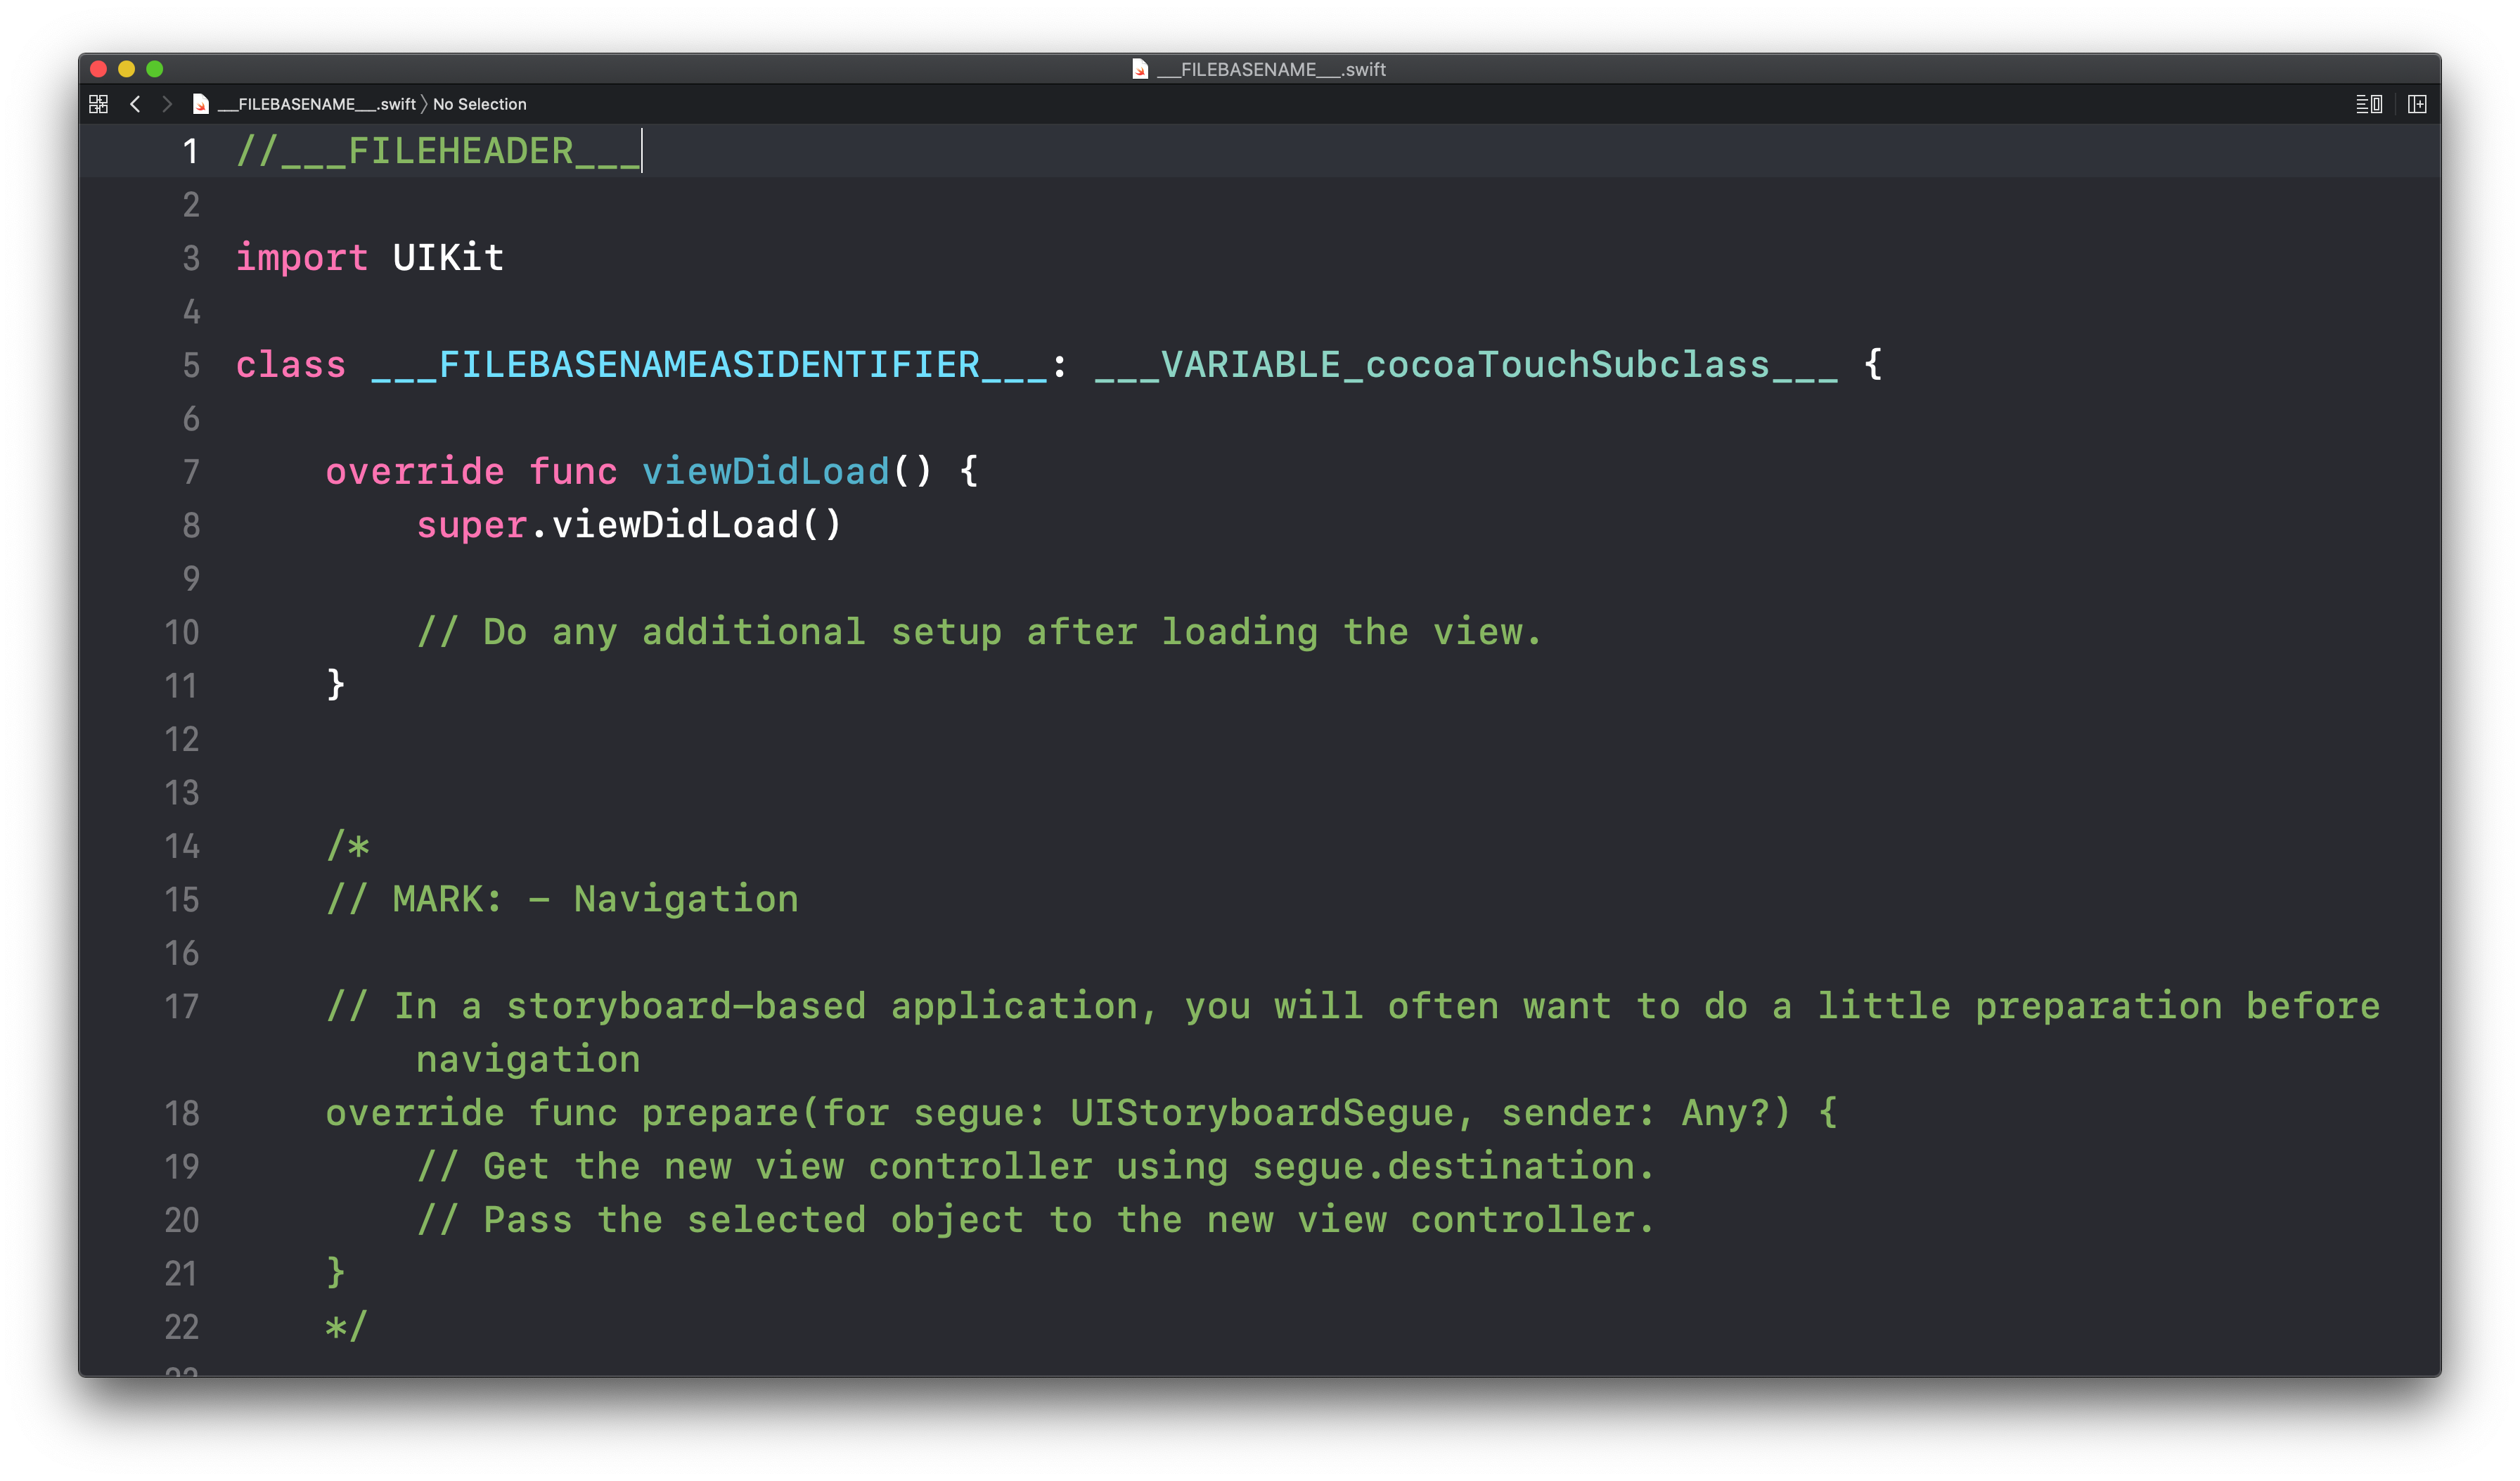Click line number 5 in gutter
This screenshot has height=1481, width=2520.
coord(191,365)
